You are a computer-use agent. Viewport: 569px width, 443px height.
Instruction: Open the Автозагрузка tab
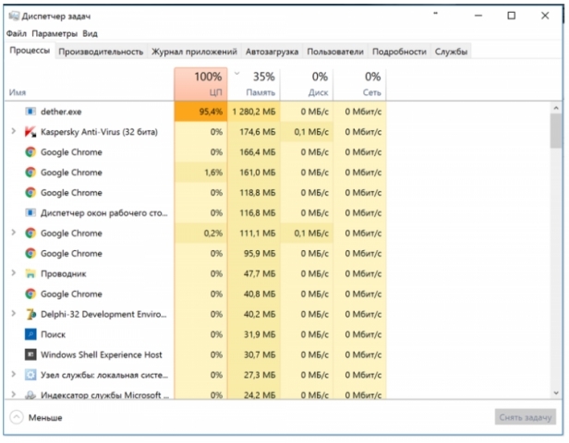click(272, 52)
